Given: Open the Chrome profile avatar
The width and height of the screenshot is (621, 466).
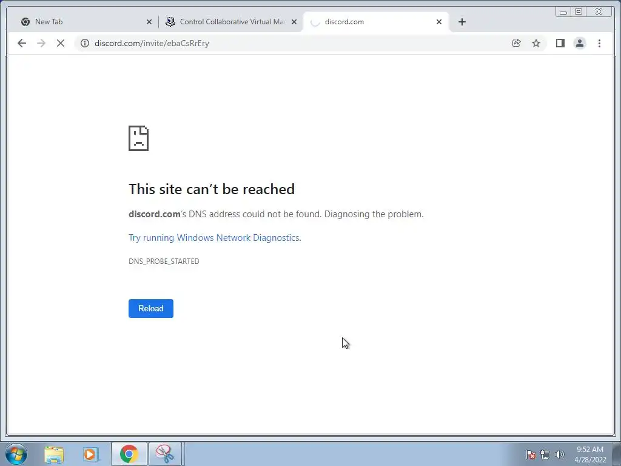Looking at the screenshot, I should [x=580, y=43].
